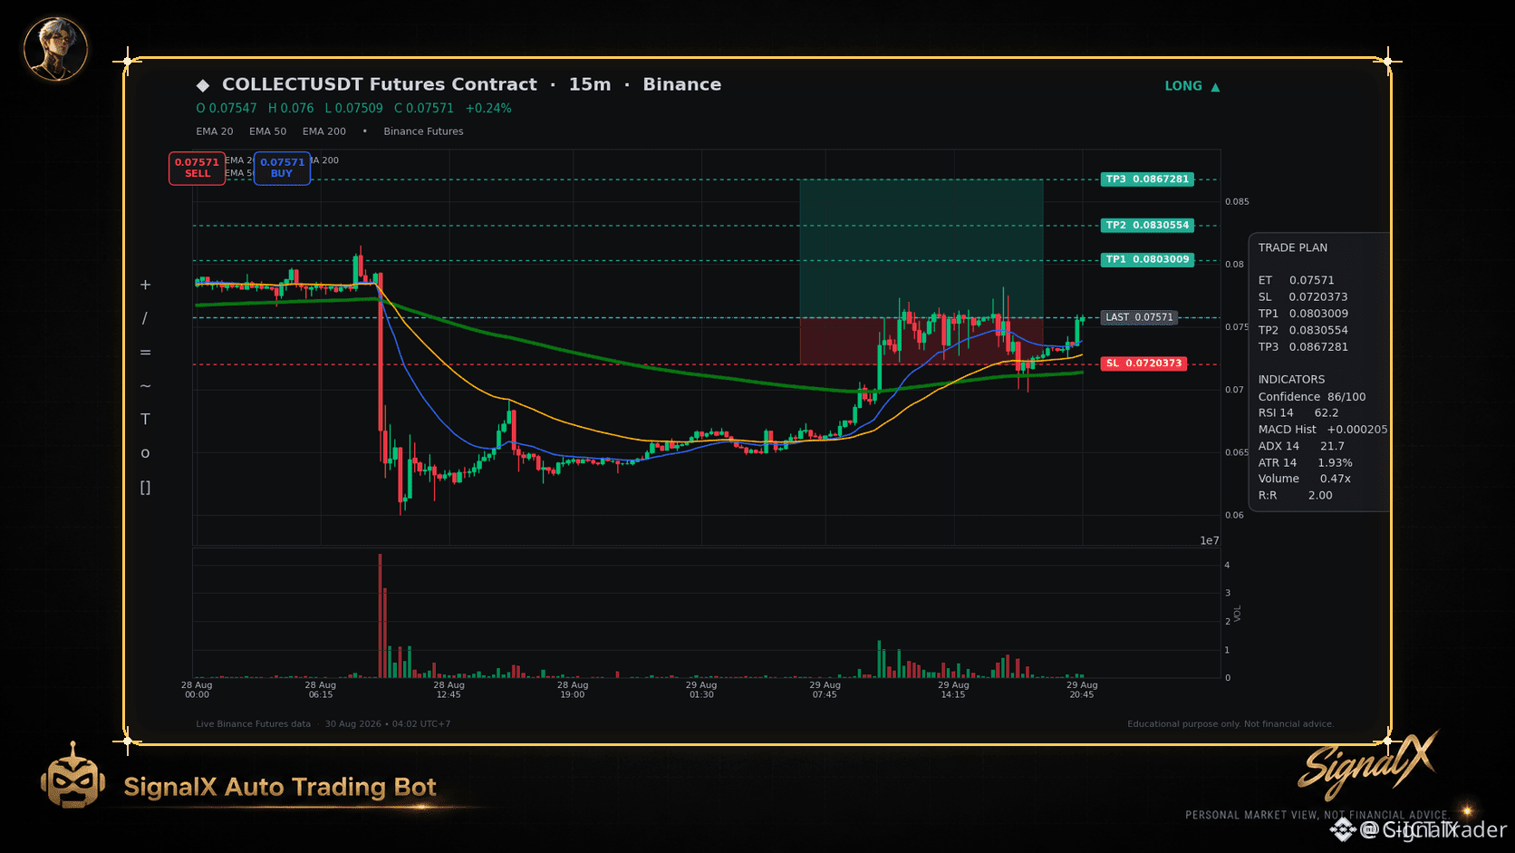1515x853 pixels.
Task: Click the COLLECTUSDT Futures Contract title
Action: (380, 84)
